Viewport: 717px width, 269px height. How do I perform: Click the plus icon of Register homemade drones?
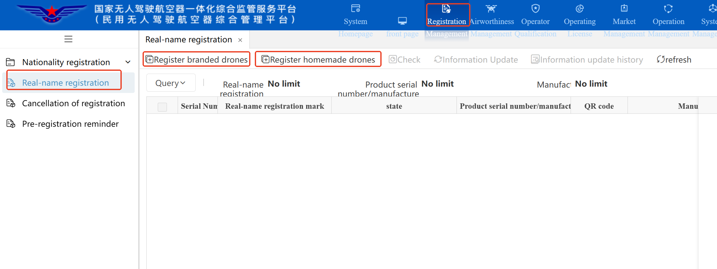(265, 59)
